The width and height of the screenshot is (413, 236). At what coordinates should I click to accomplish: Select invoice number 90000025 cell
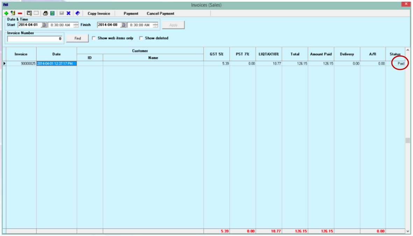[21, 63]
